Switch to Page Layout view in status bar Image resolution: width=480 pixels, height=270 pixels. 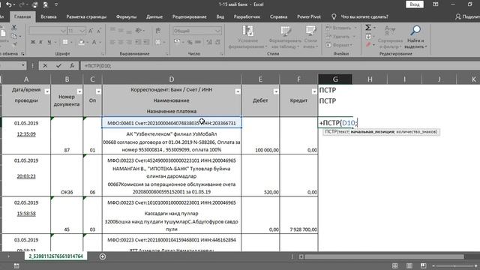(x=409, y=265)
